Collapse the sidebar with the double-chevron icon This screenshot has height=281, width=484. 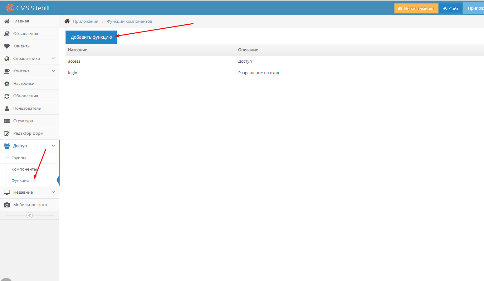pyautogui.click(x=30, y=215)
